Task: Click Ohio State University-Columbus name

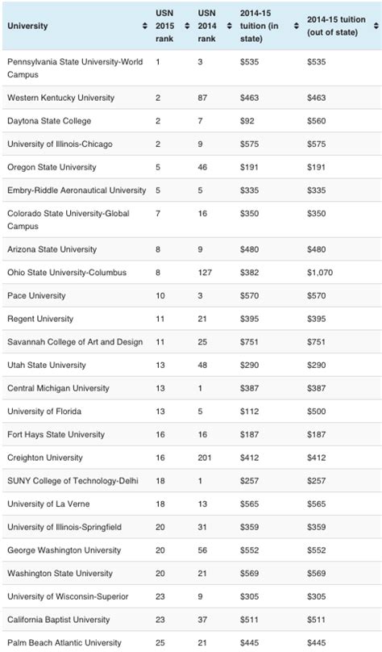Action: 67,273
